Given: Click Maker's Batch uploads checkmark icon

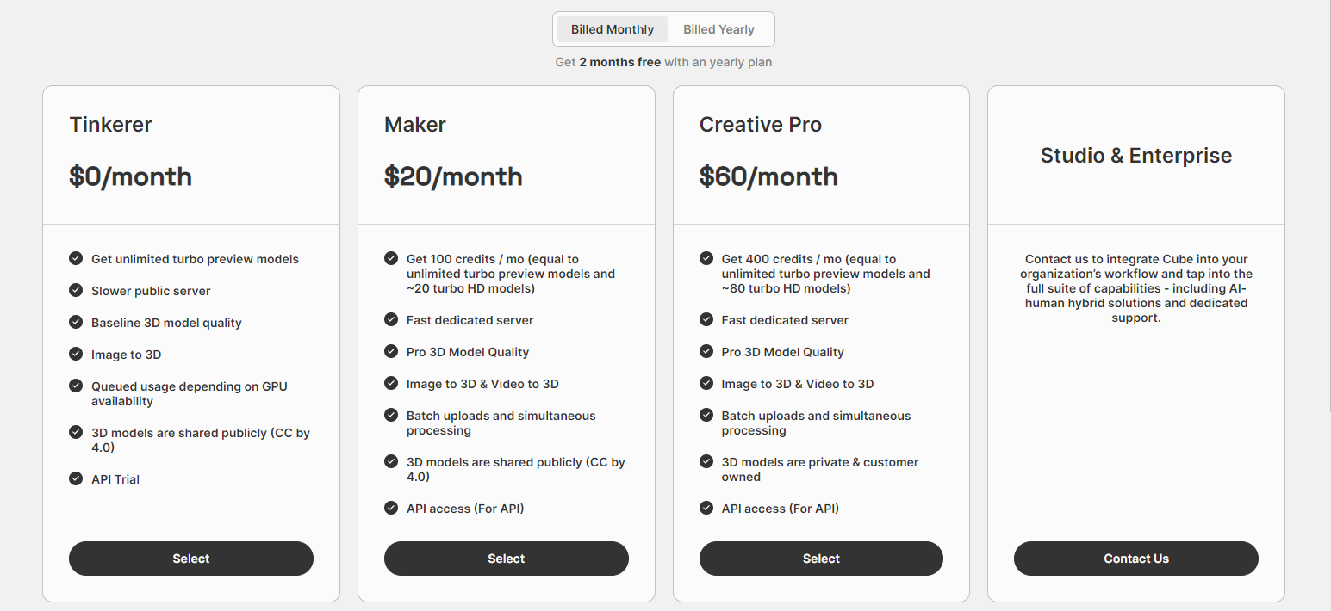Looking at the screenshot, I should pyautogui.click(x=391, y=415).
